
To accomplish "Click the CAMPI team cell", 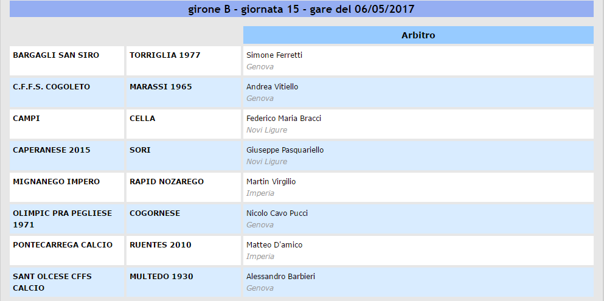I will [67, 124].
